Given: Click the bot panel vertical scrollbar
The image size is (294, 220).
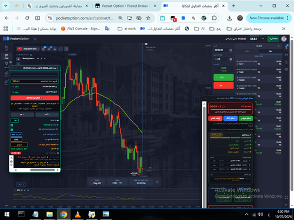Looking at the screenshot, I should pos(204,157).
